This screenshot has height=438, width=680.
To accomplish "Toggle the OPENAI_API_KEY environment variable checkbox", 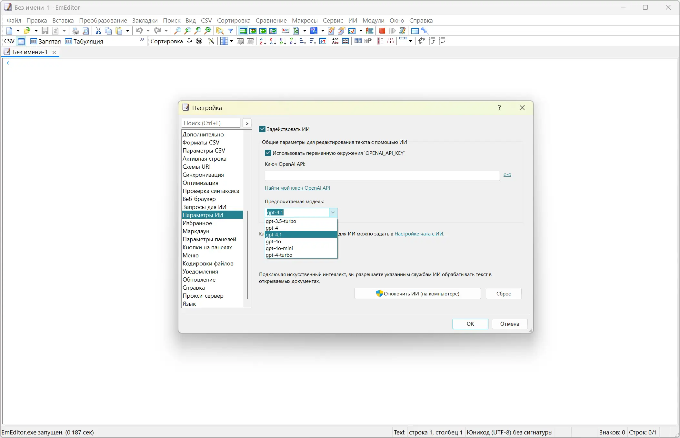I will click(x=268, y=153).
